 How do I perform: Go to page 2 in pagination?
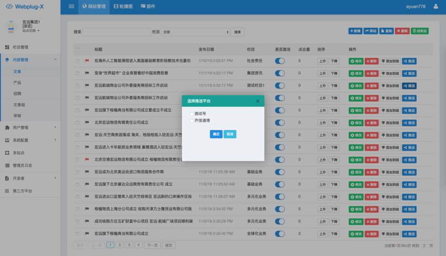pos(120,245)
